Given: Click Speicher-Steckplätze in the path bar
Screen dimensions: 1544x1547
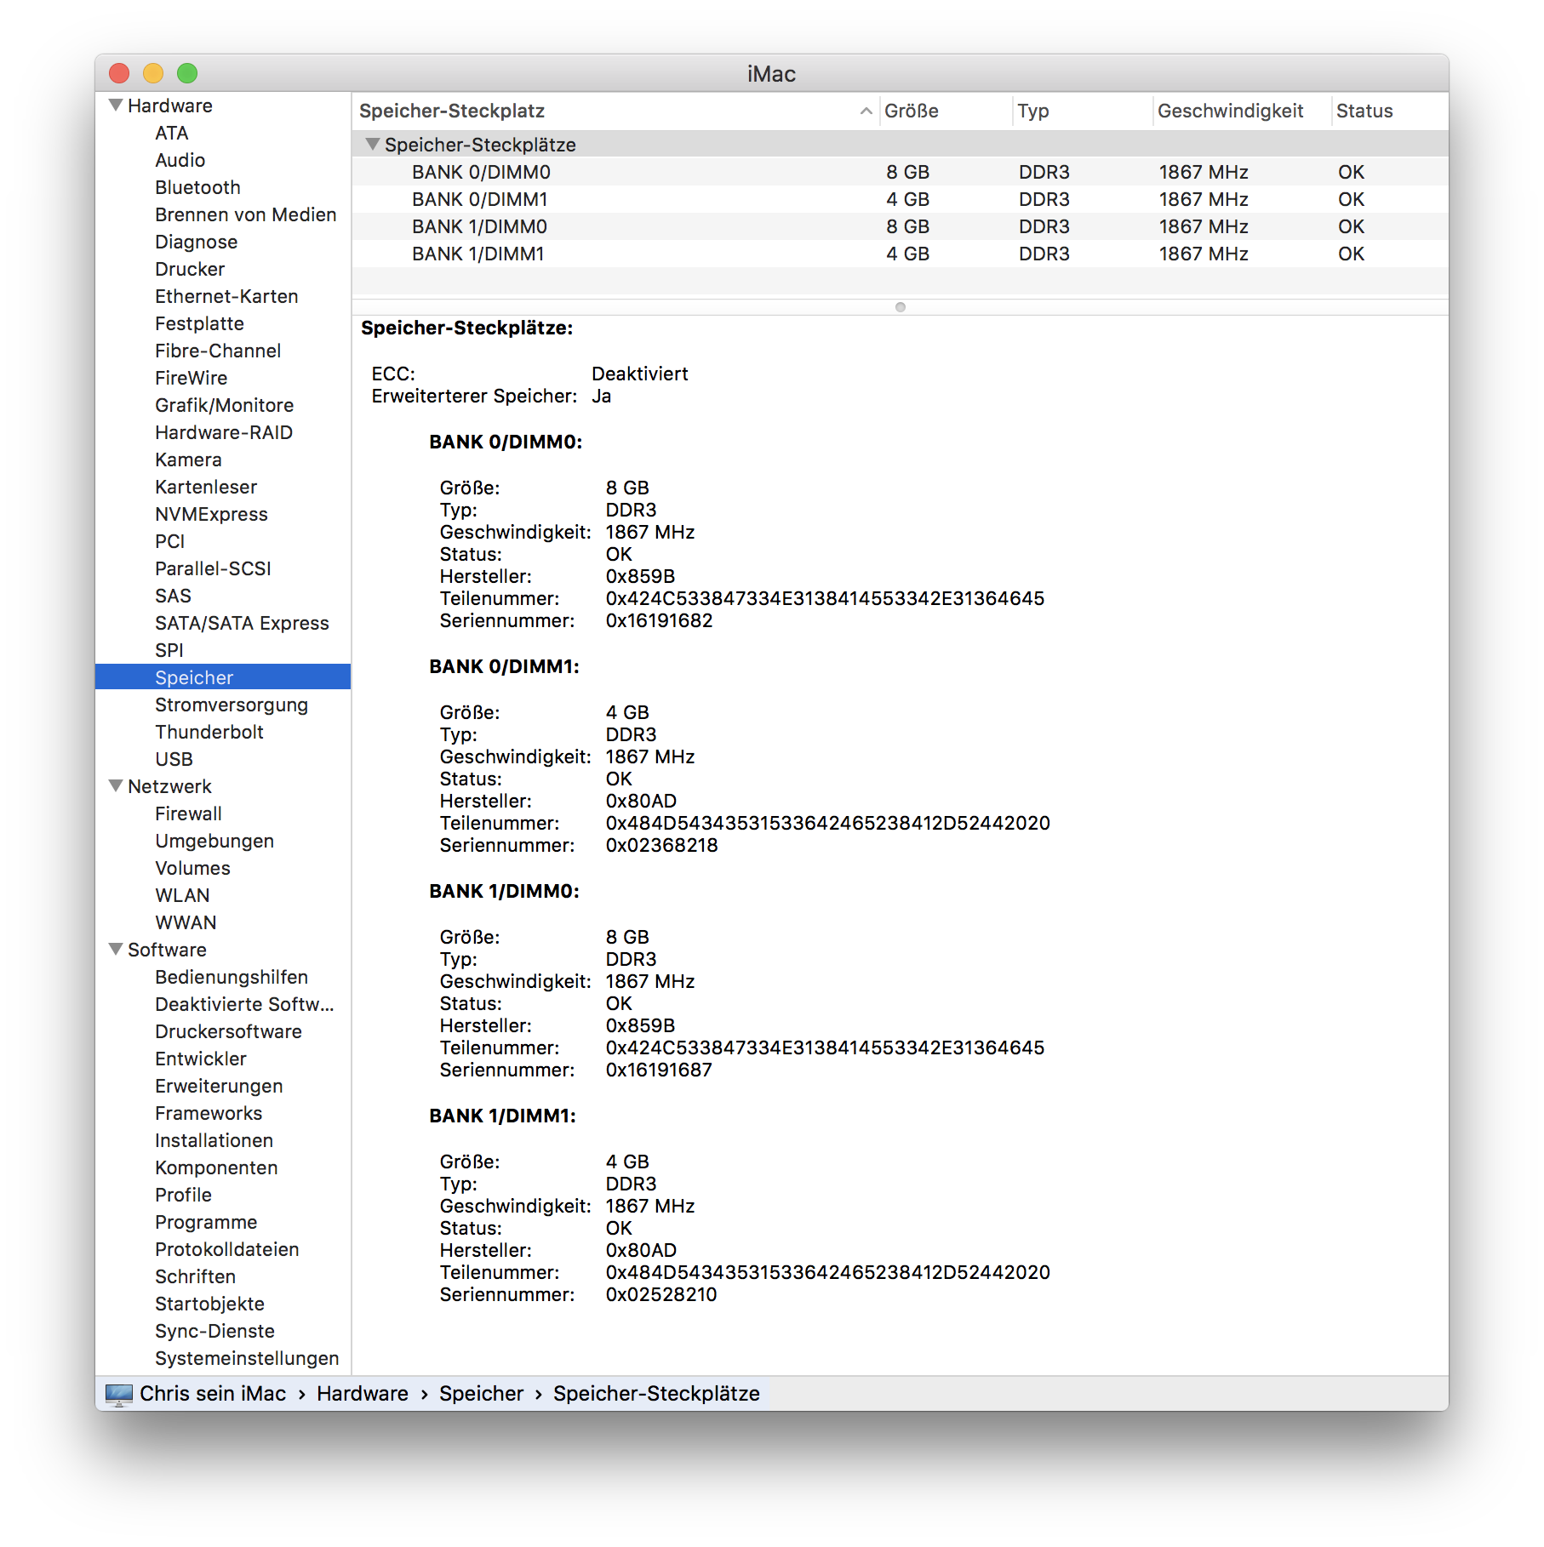Looking at the screenshot, I should click(x=657, y=1394).
